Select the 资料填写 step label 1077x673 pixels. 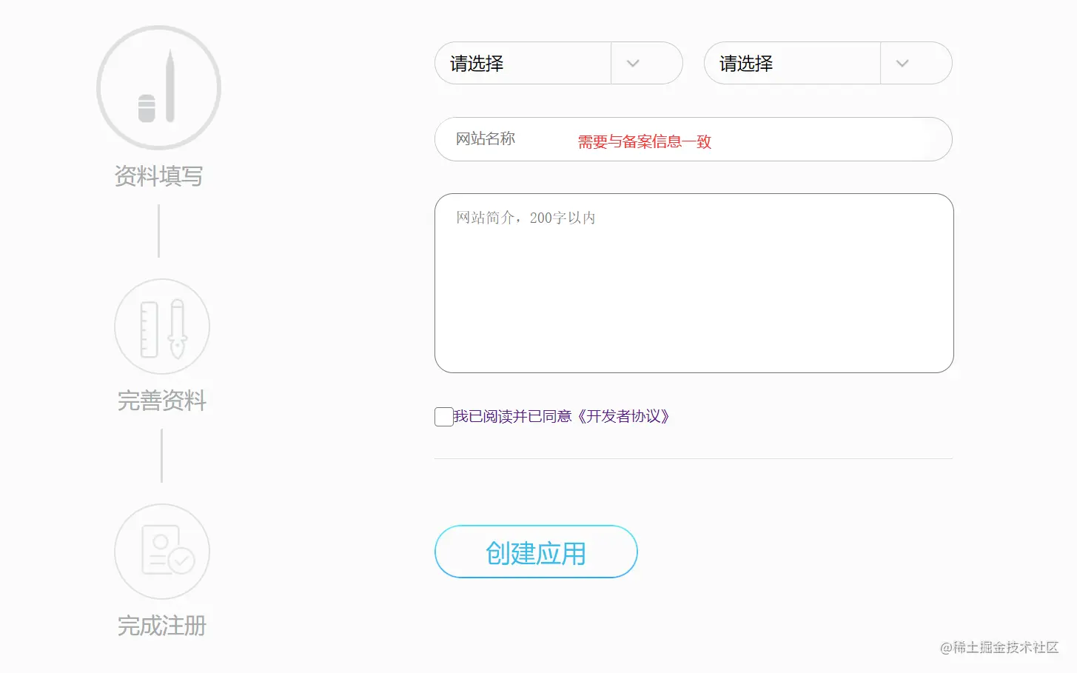point(158,176)
